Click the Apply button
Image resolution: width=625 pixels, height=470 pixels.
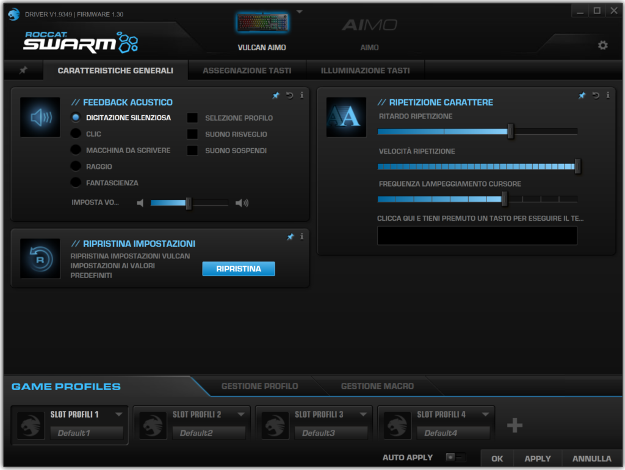click(x=538, y=458)
